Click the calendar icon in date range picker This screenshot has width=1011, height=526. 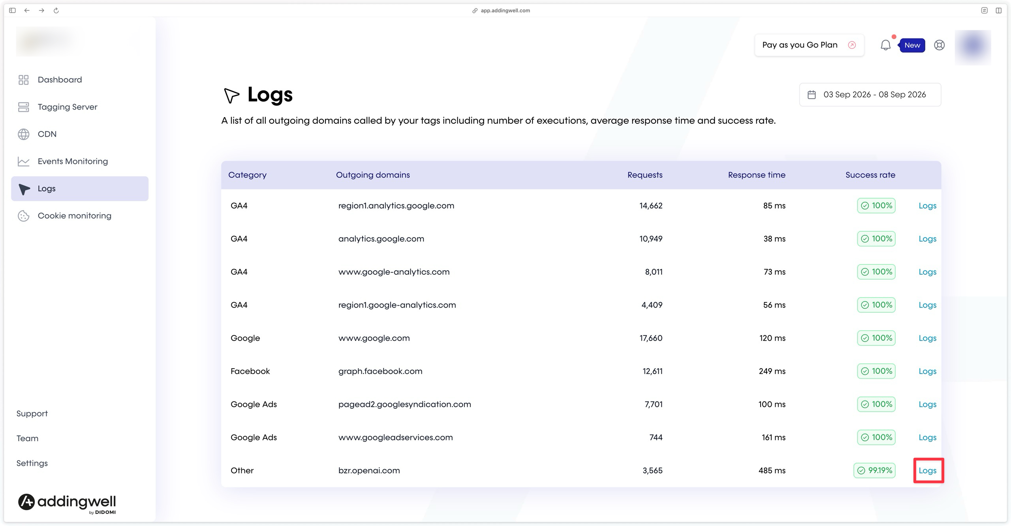(812, 95)
